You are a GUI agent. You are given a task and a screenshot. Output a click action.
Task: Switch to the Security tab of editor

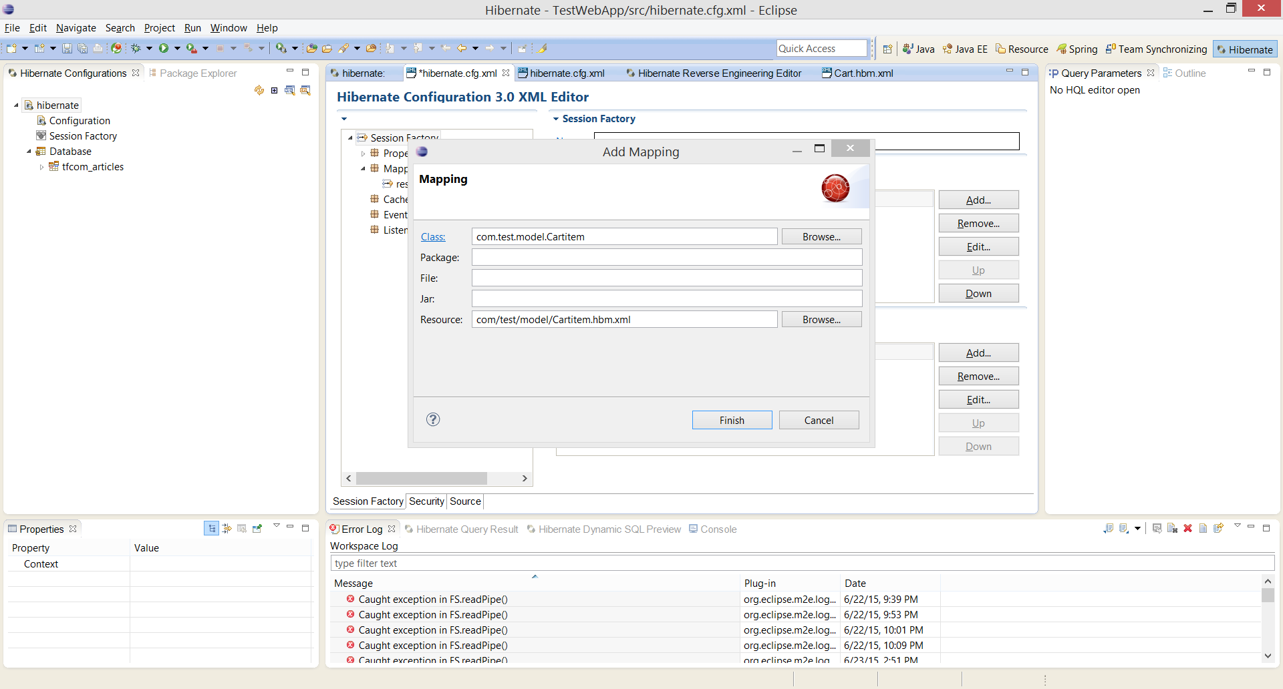point(426,501)
